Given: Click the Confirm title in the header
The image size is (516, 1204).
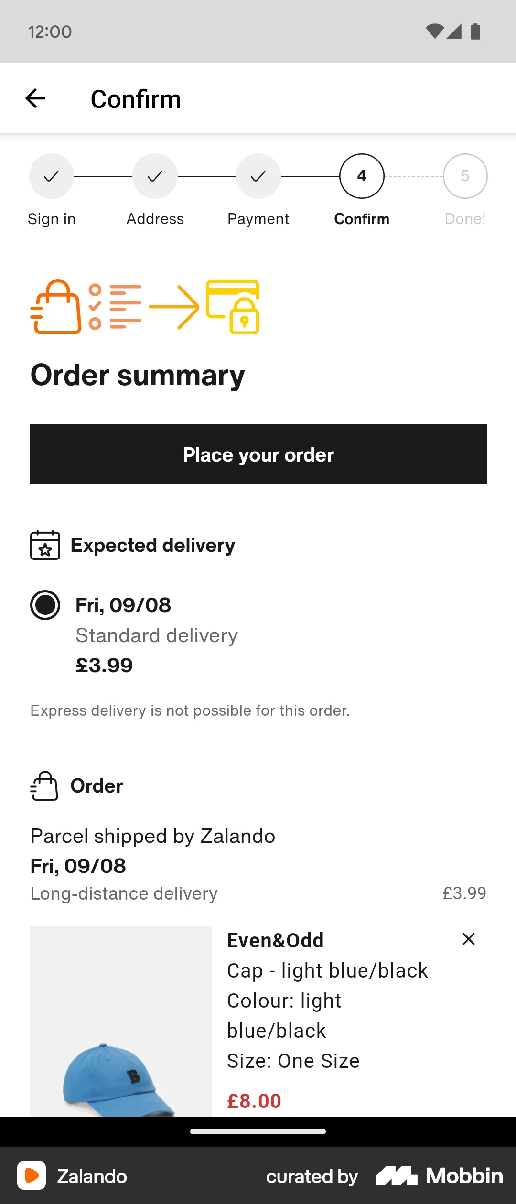Looking at the screenshot, I should click(136, 98).
